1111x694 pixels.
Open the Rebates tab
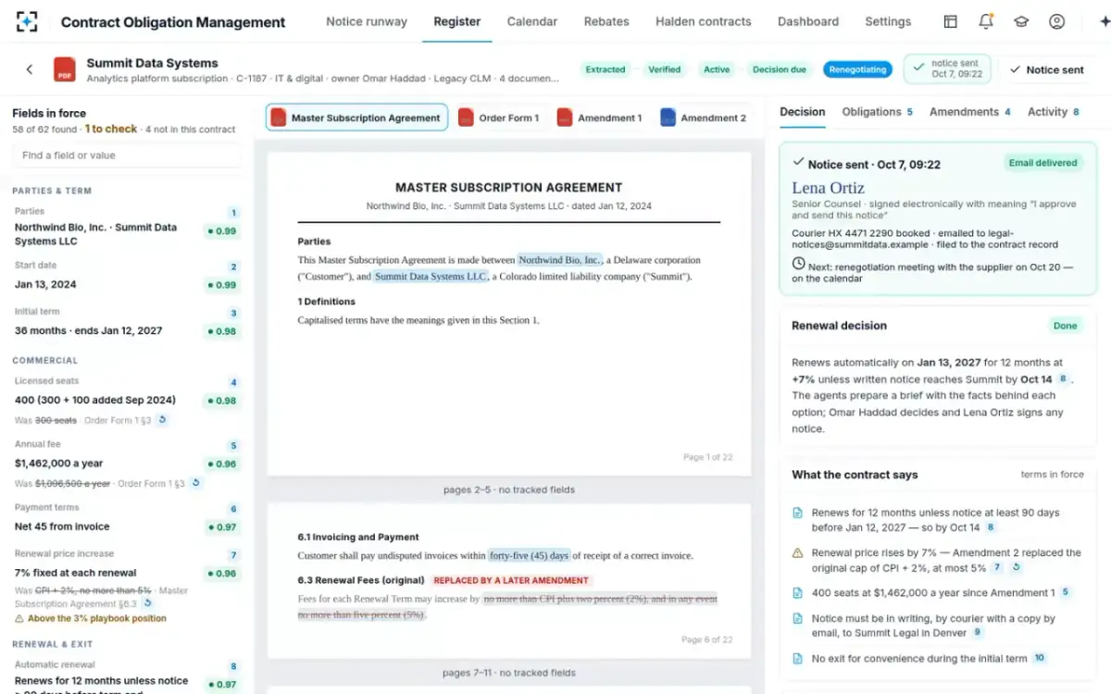coord(606,21)
